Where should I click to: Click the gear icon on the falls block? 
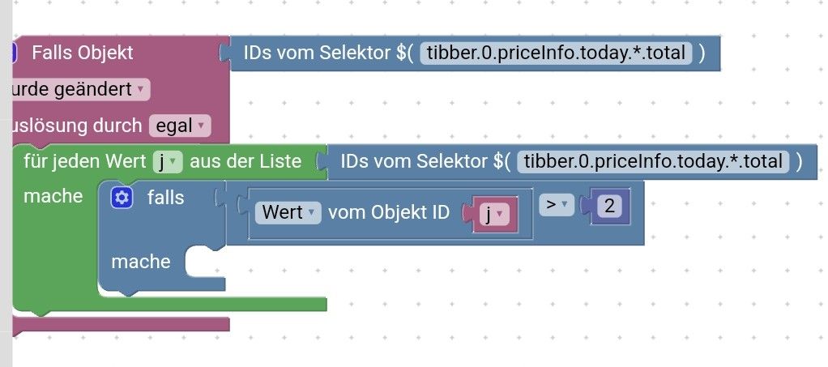coord(122,198)
